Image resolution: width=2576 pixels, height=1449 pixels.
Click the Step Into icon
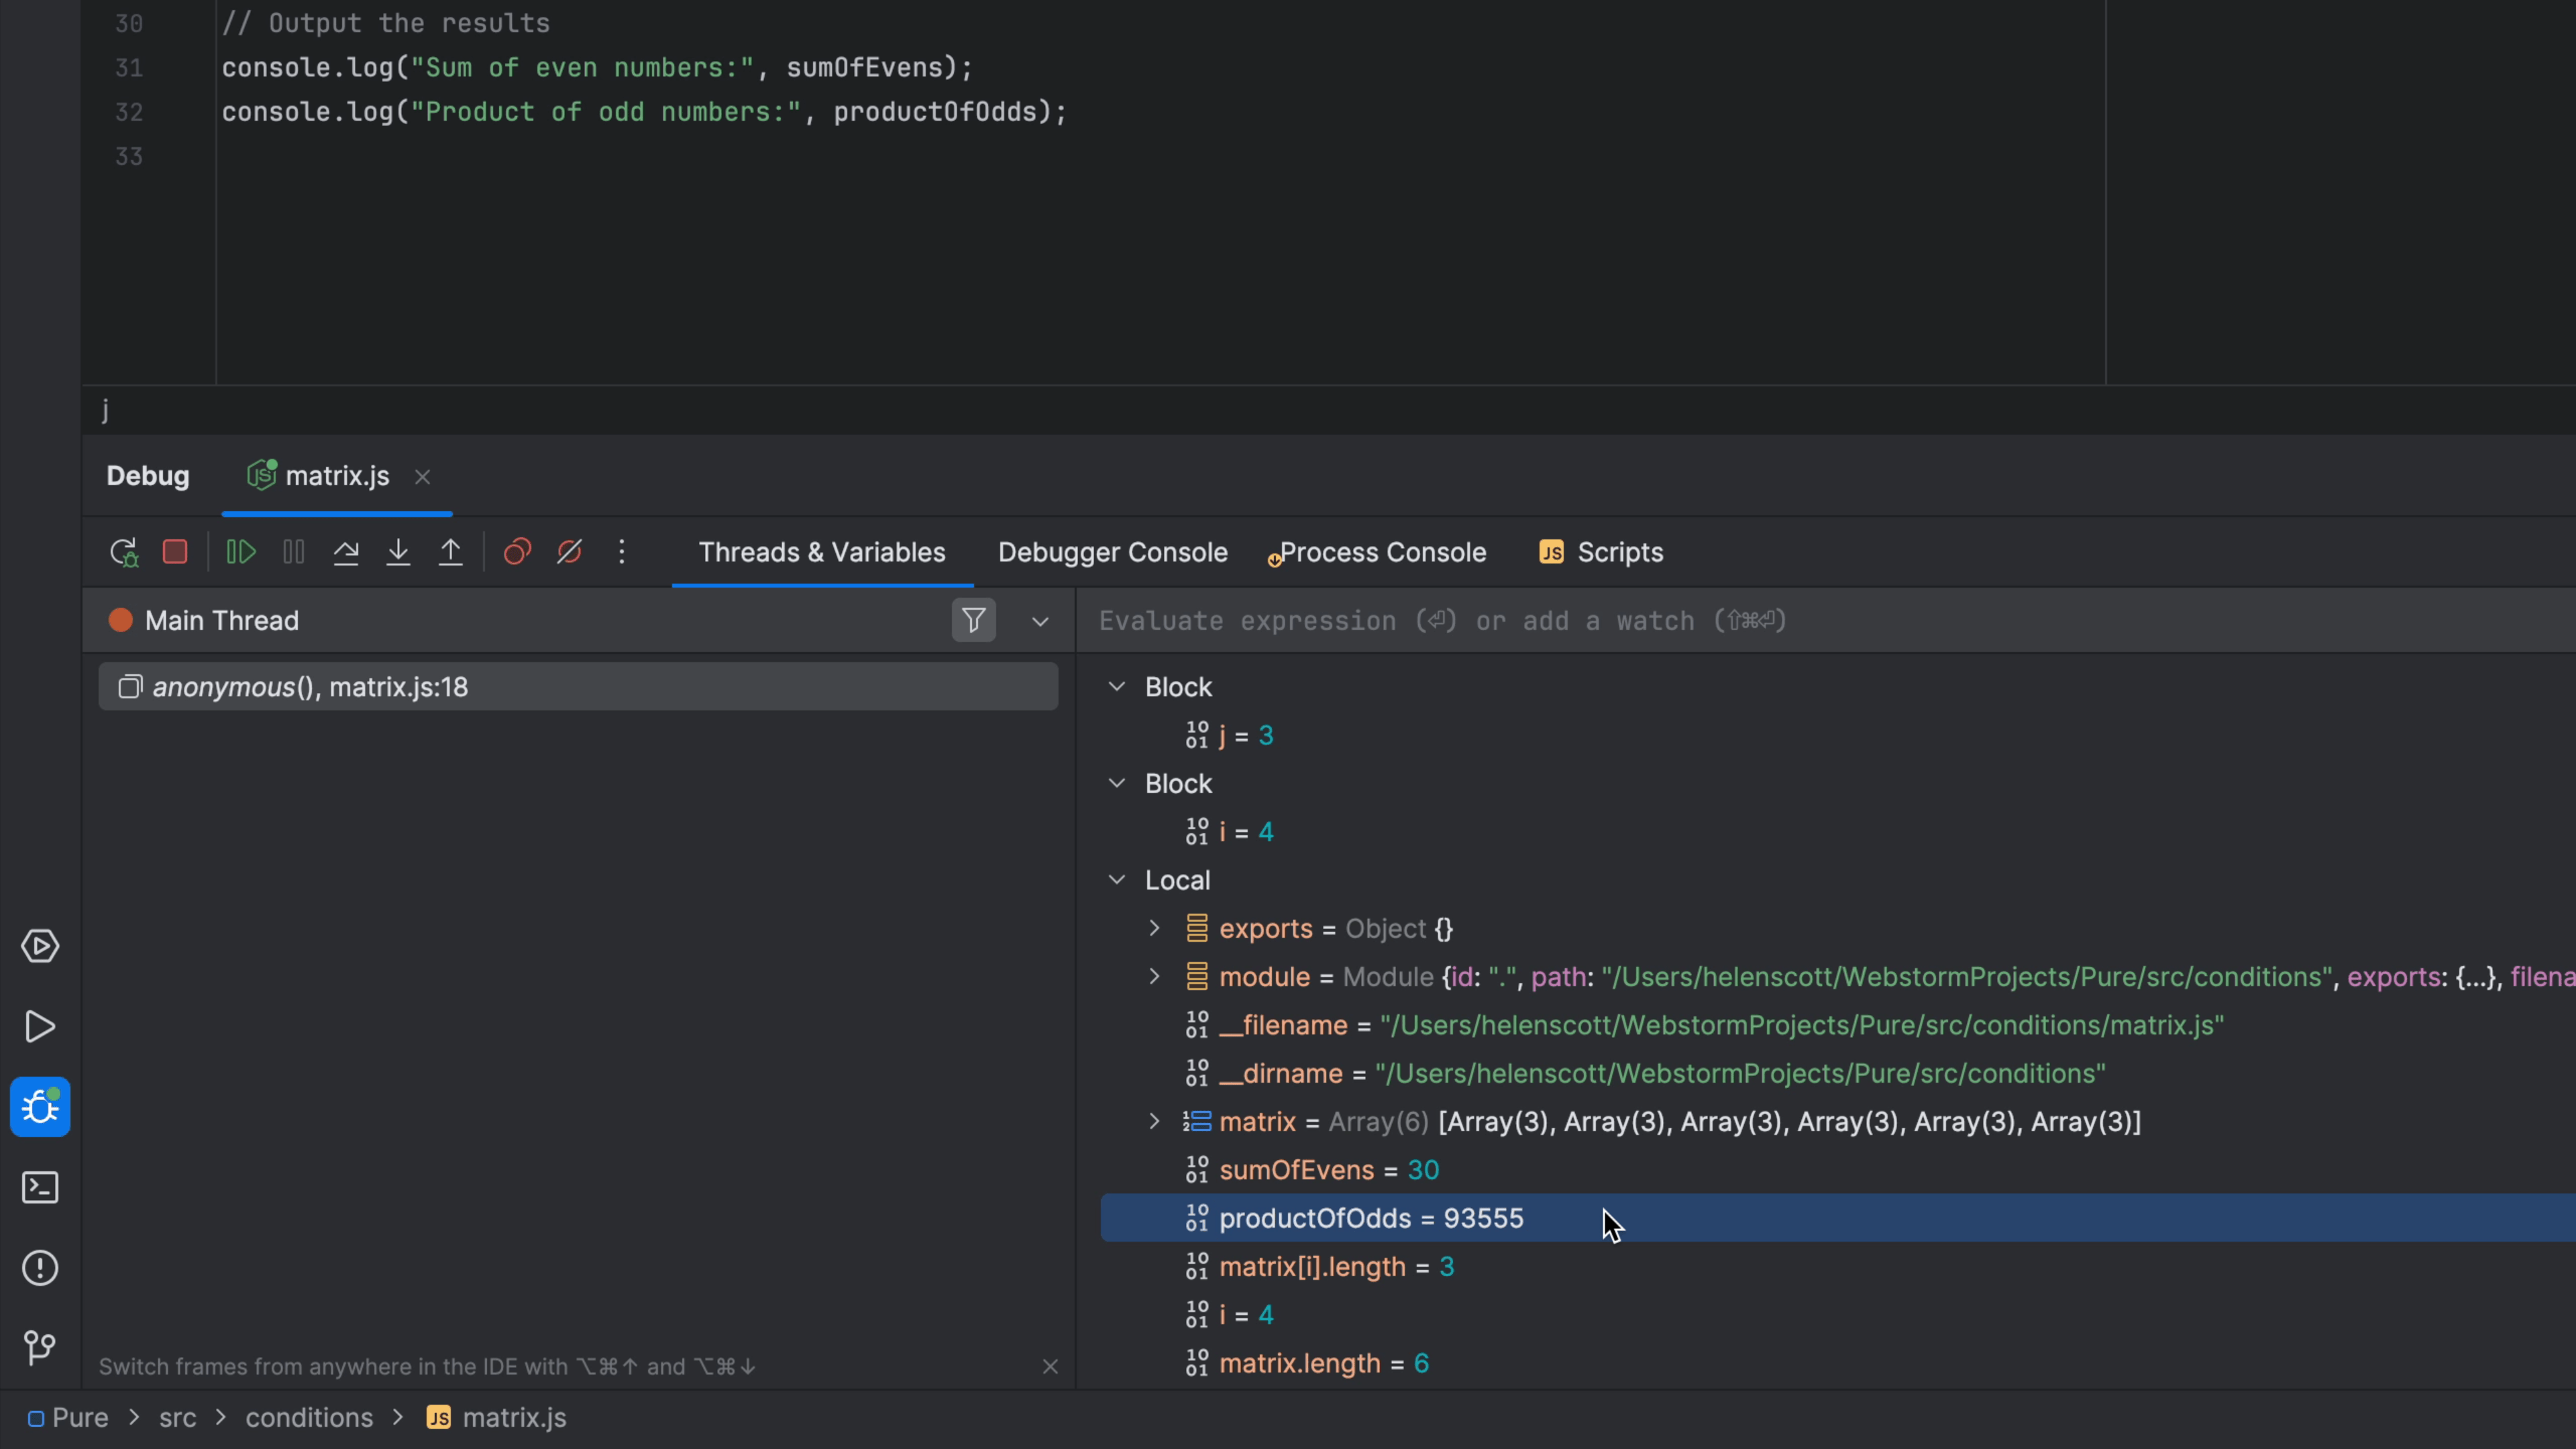tap(398, 551)
